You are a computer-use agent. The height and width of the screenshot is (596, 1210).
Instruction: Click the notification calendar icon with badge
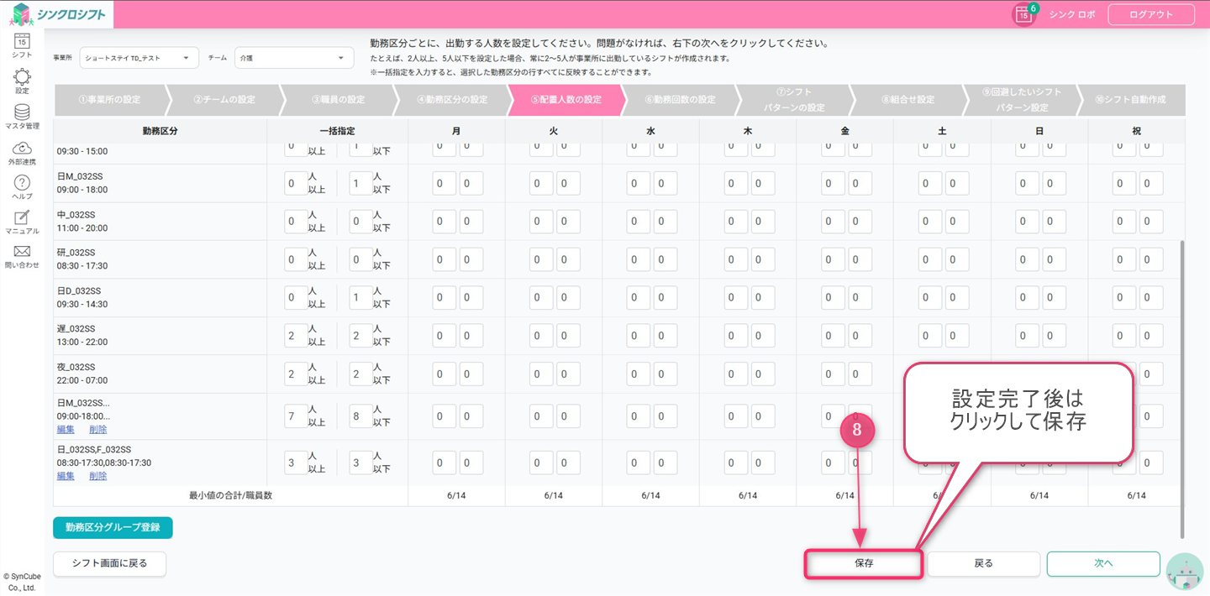[1023, 14]
